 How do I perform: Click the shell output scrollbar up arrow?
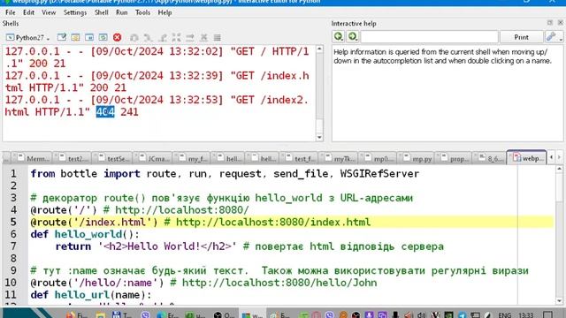(319, 49)
